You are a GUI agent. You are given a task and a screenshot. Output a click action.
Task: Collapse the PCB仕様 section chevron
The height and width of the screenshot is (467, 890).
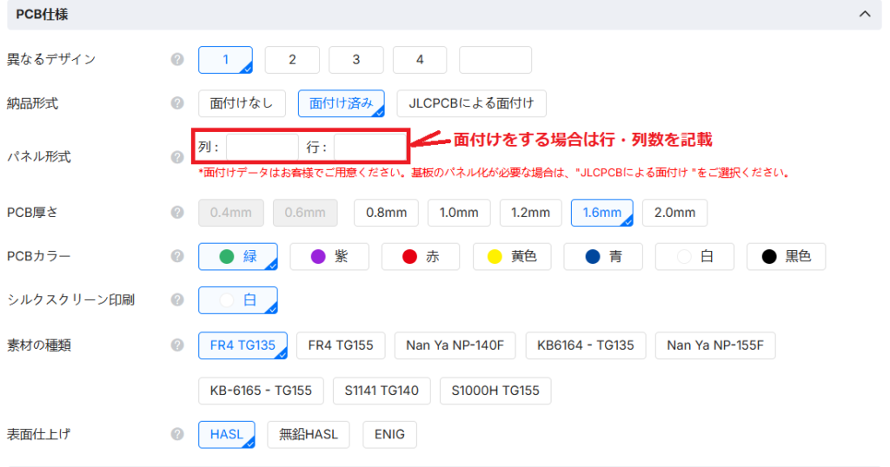pos(864,14)
